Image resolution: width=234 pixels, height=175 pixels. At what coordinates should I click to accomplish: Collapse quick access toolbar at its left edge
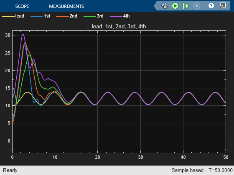point(155,6)
